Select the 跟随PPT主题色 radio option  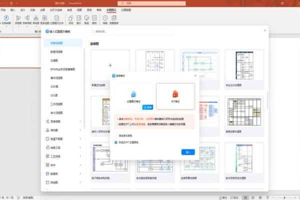tap(116, 142)
